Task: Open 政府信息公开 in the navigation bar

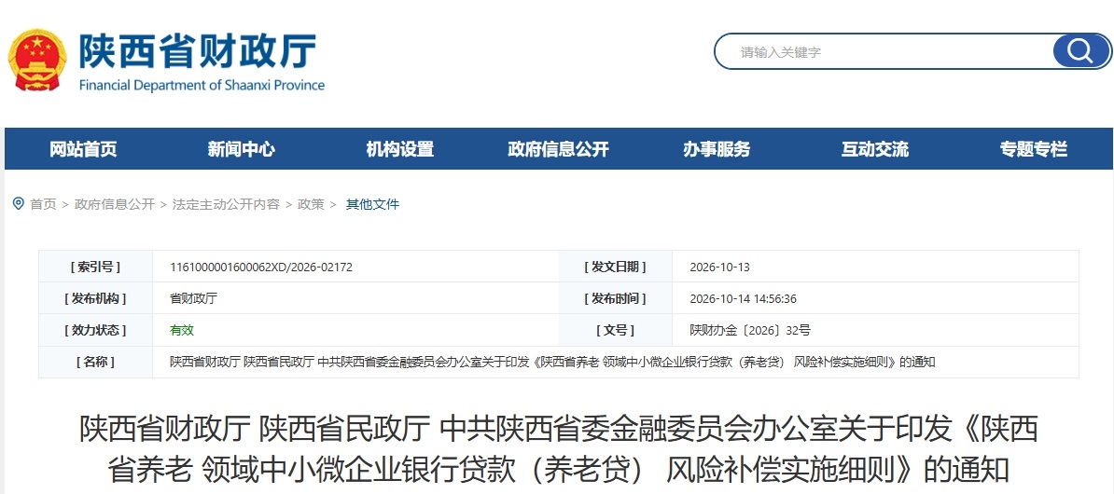Action: click(559, 149)
